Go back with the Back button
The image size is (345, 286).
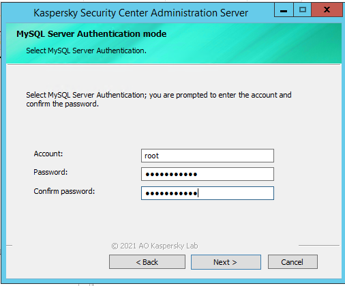coord(147,262)
